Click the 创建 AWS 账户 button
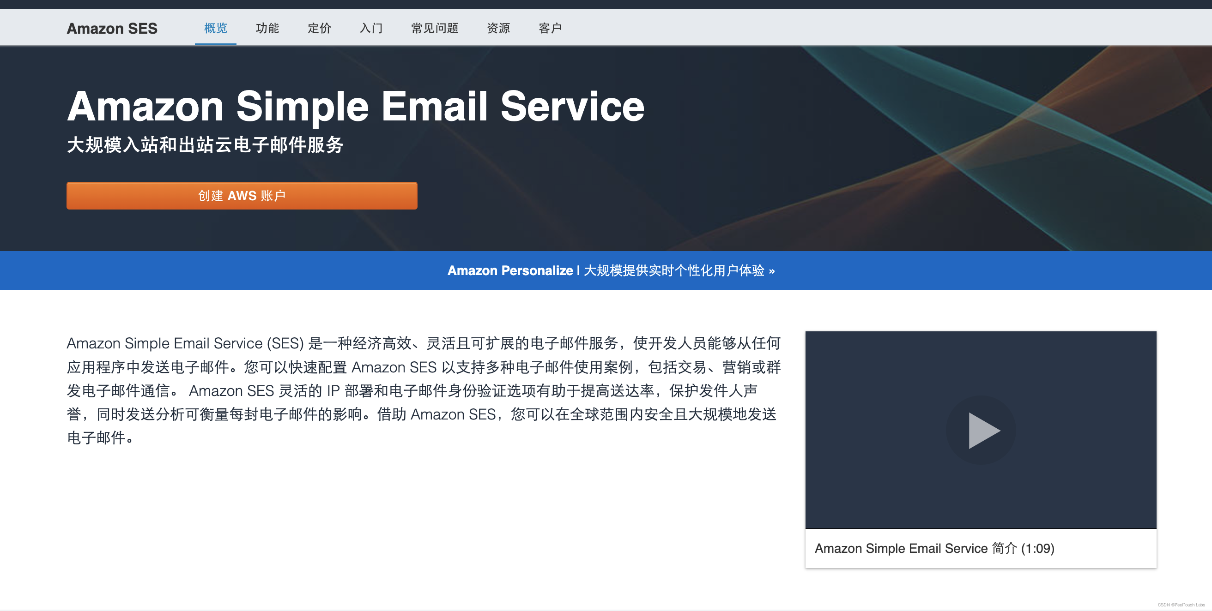This screenshot has width=1212, height=611. 242,196
